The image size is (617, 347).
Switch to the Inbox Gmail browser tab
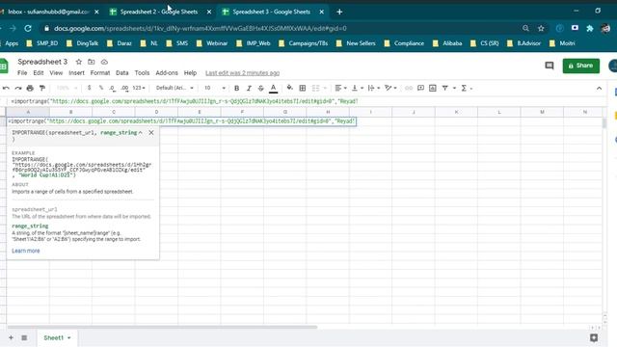[48, 12]
